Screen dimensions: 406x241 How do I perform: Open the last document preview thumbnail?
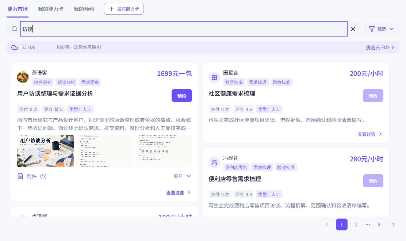(x=164, y=151)
